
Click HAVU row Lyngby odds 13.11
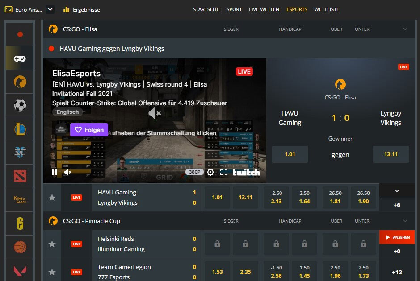tap(245, 197)
